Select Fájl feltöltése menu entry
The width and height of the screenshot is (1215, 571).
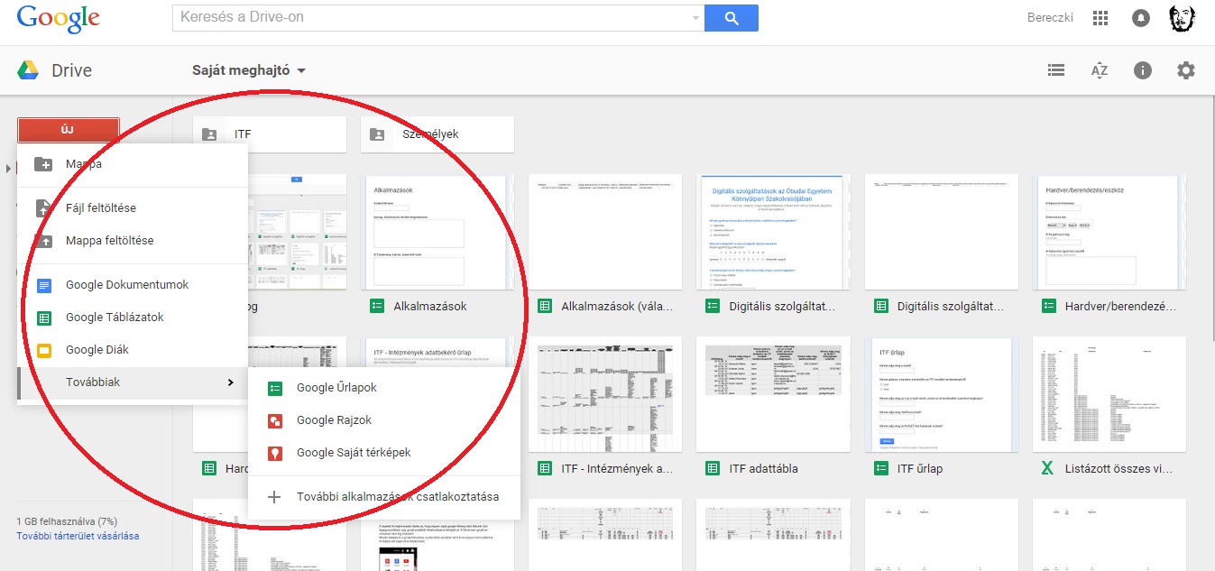click(100, 208)
